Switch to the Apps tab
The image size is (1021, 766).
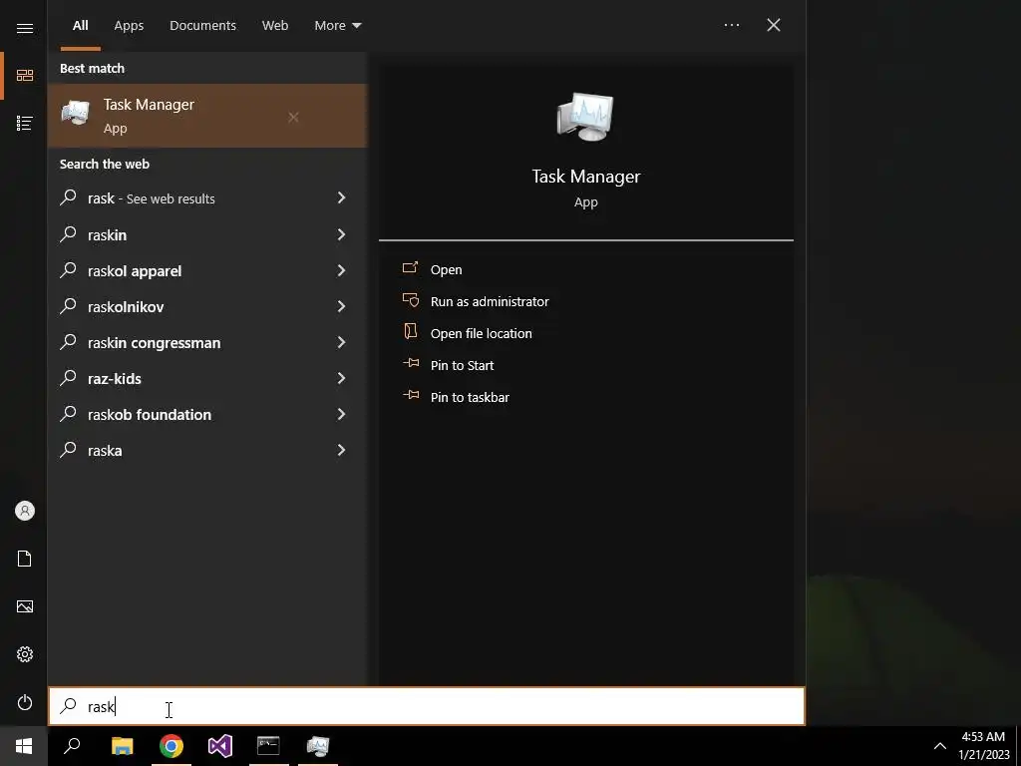(x=129, y=25)
